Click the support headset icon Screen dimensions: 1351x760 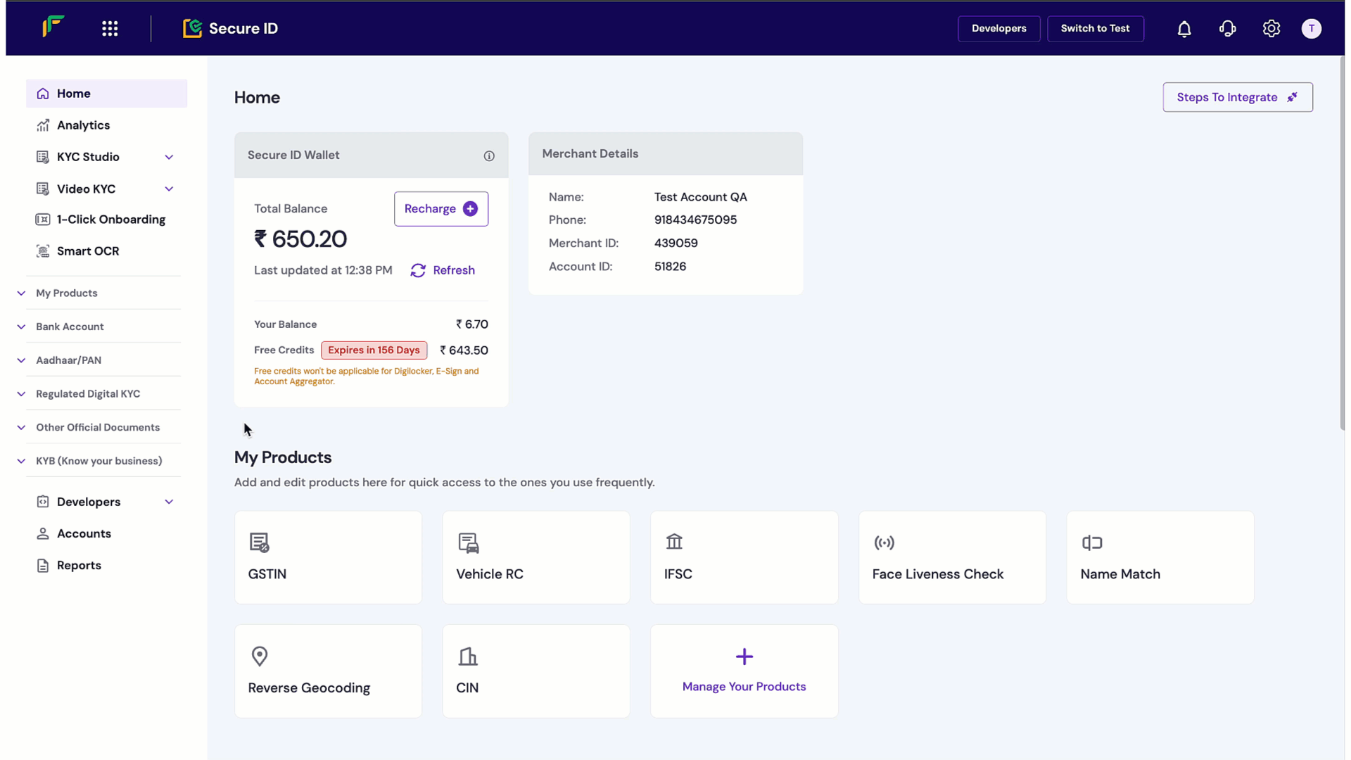point(1228,29)
